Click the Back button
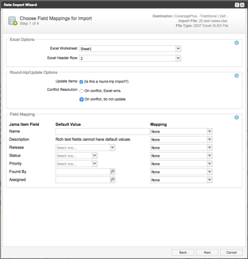This screenshot has height=259, width=248. (x=183, y=252)
